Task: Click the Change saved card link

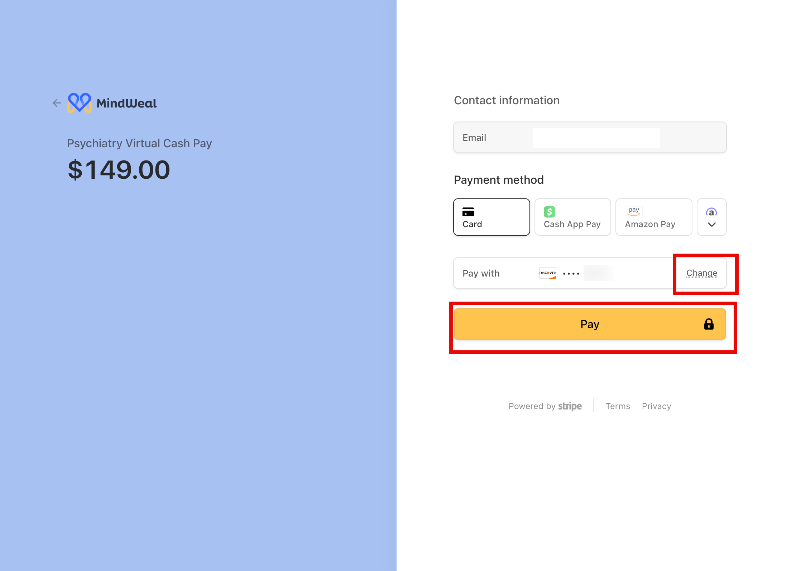Action: pos(701,273)
